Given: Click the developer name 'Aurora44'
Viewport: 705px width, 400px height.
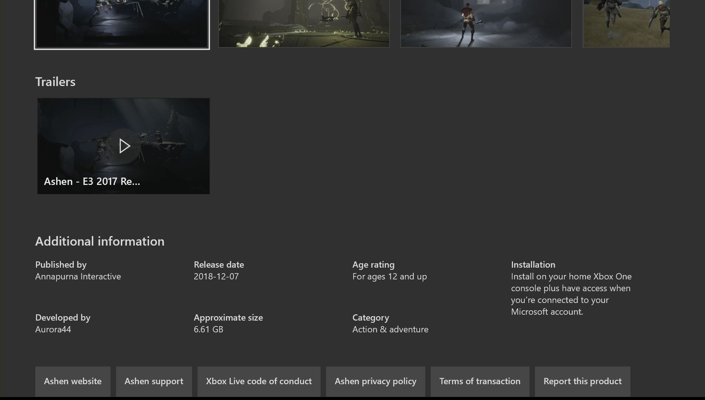Looking at the screenshot, I should click(x=53, y=329).
